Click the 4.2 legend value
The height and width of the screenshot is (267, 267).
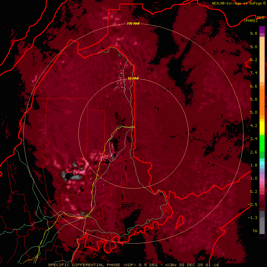(x=254, y=126)
